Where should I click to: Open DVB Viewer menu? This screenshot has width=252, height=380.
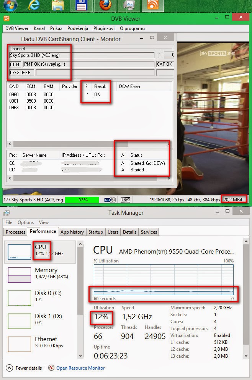pyautogui.click(x=17, y=28)
